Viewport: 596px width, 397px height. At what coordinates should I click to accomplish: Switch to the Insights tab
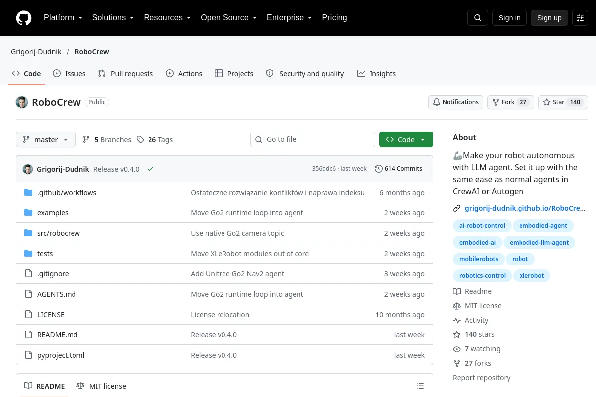[x=376, y=74]
